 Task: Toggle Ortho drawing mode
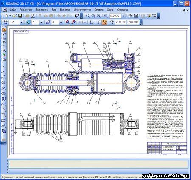[99, 22]
